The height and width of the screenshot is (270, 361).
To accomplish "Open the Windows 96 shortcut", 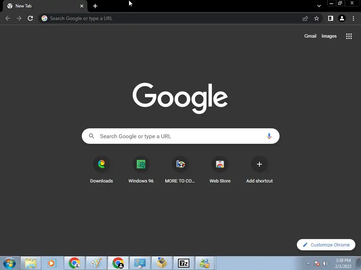I will 141,170.
